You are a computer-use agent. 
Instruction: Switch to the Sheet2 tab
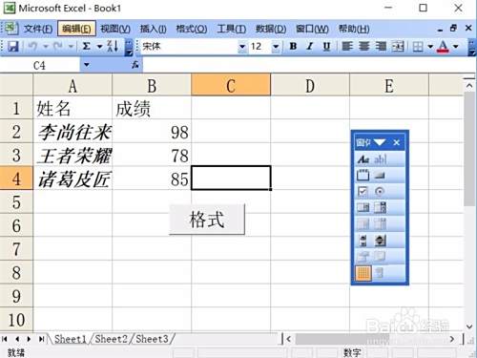point(111,339)
